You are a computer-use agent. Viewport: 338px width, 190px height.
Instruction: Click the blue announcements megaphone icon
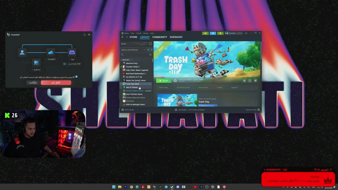point(213,33)
